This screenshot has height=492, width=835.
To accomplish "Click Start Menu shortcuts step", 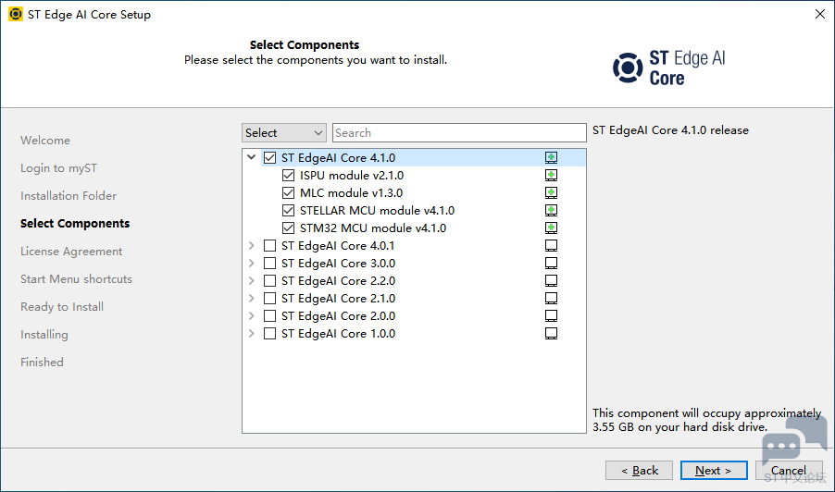I will coord(76,279).
